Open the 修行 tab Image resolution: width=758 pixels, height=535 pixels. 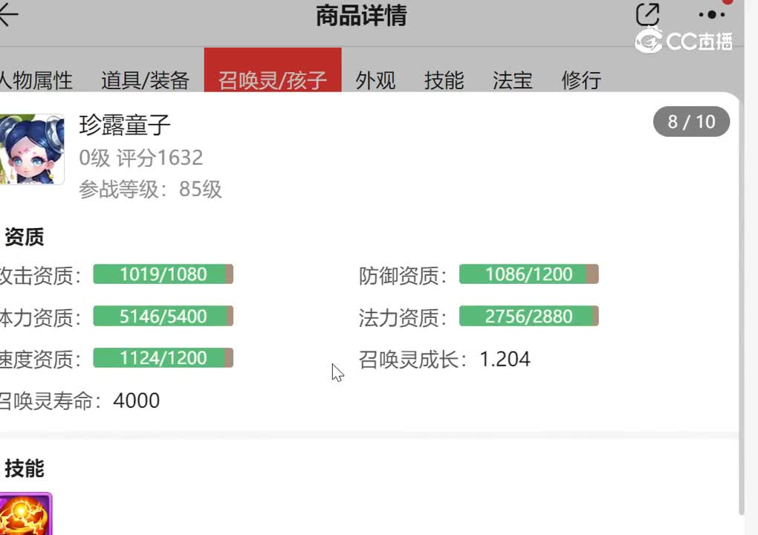tap(581, 80)
